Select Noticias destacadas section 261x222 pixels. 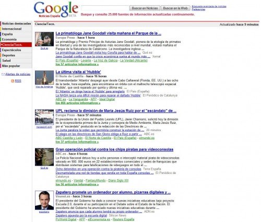[x=16, y=24]
